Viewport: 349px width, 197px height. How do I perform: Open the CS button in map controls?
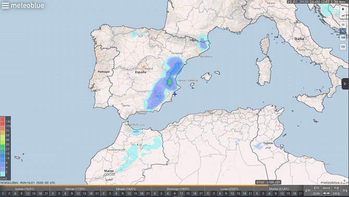tap(343, 47)
